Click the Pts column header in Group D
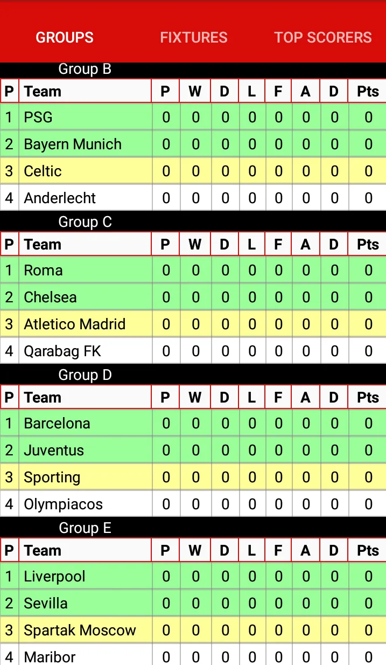Image resolution: width=386 pixels, height=665 pixels. (x=367, y=397)
